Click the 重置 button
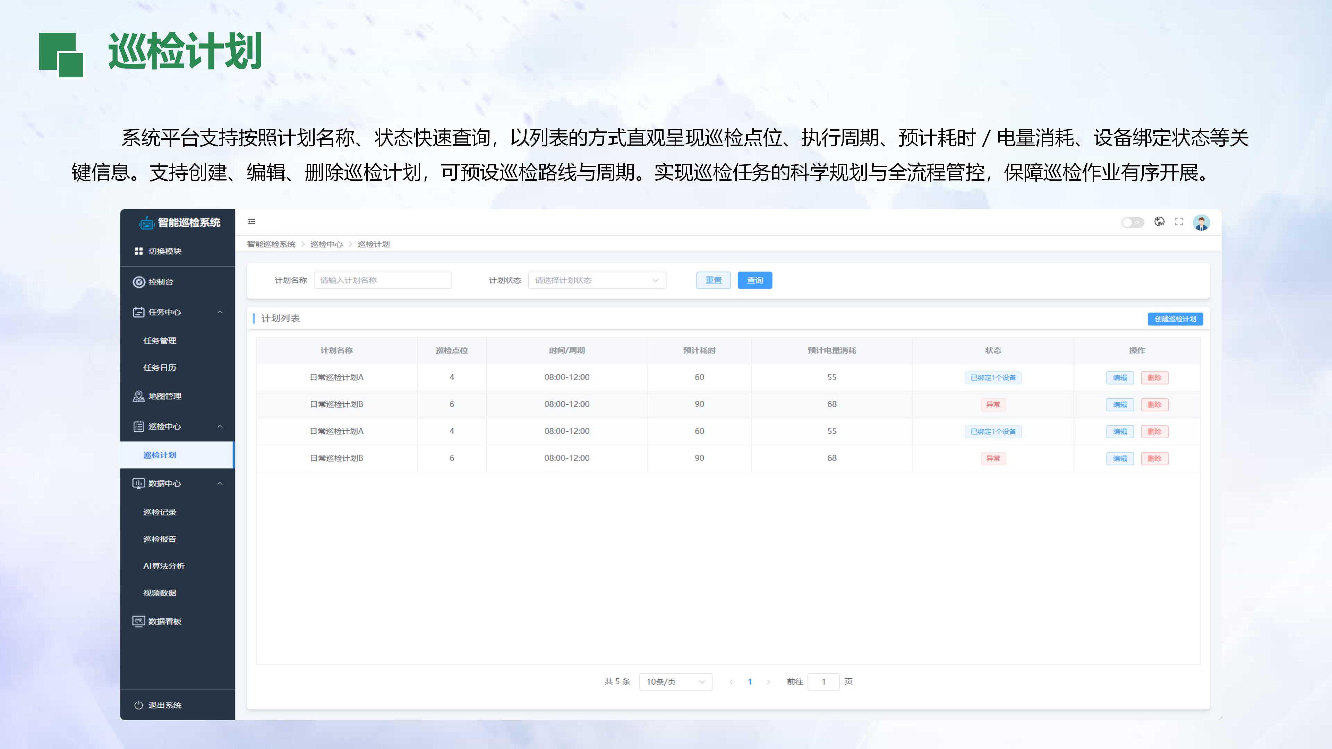Image resolution: width=1332 pixels, height=749 pixels. click(713, 280)
